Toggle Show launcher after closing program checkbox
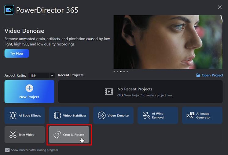This screenshot has height=155, width=228. point(7,150)
